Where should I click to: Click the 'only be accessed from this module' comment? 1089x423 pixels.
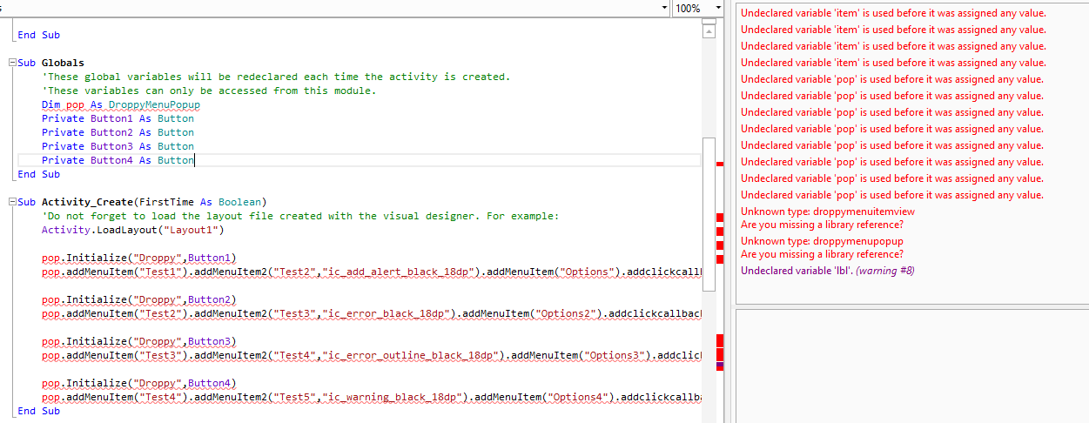(x=209, y=91)
